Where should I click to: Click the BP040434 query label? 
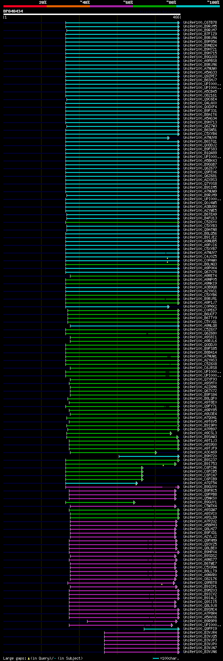click(13, 11)
